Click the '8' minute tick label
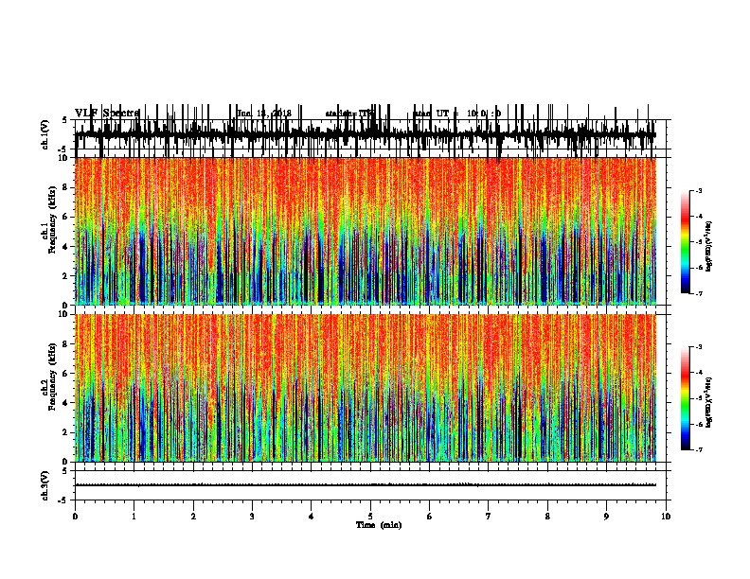 pyautogui.click(x=547, y=517)
